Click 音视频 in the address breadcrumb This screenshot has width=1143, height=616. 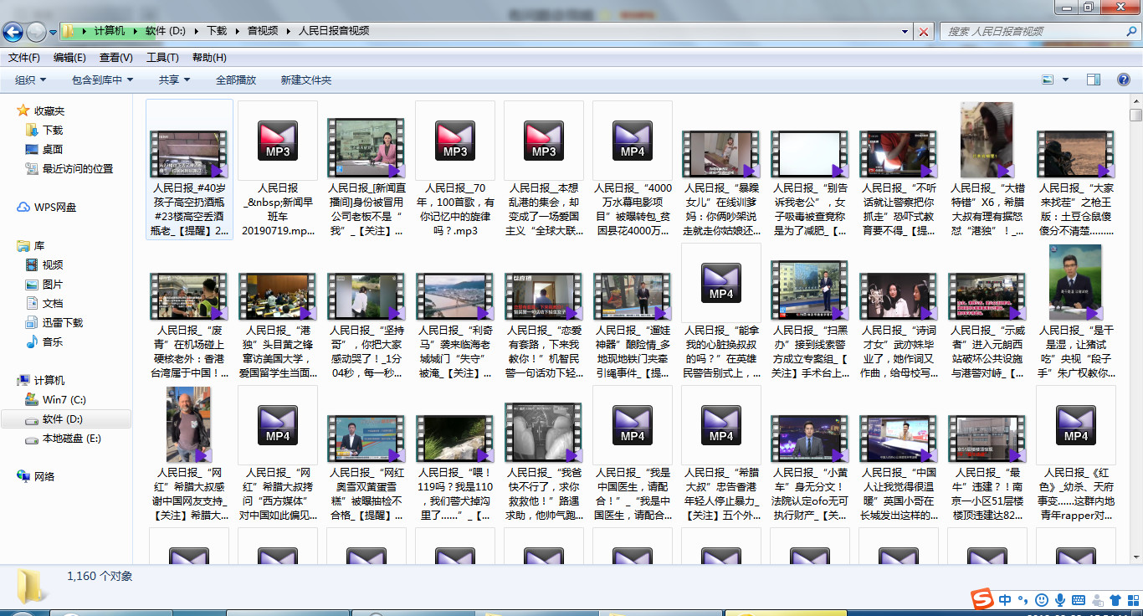tap(263, 31)
